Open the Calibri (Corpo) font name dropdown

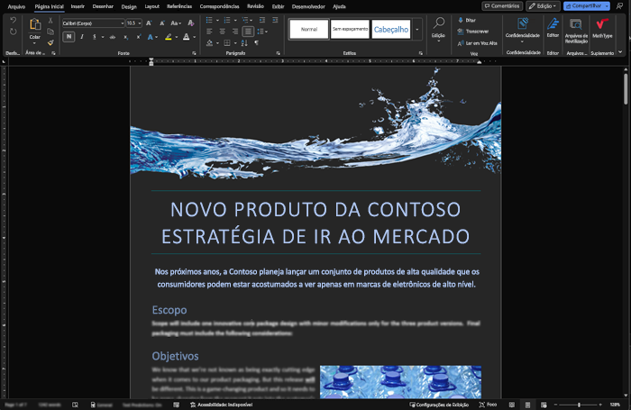click(x=123, y=23)
